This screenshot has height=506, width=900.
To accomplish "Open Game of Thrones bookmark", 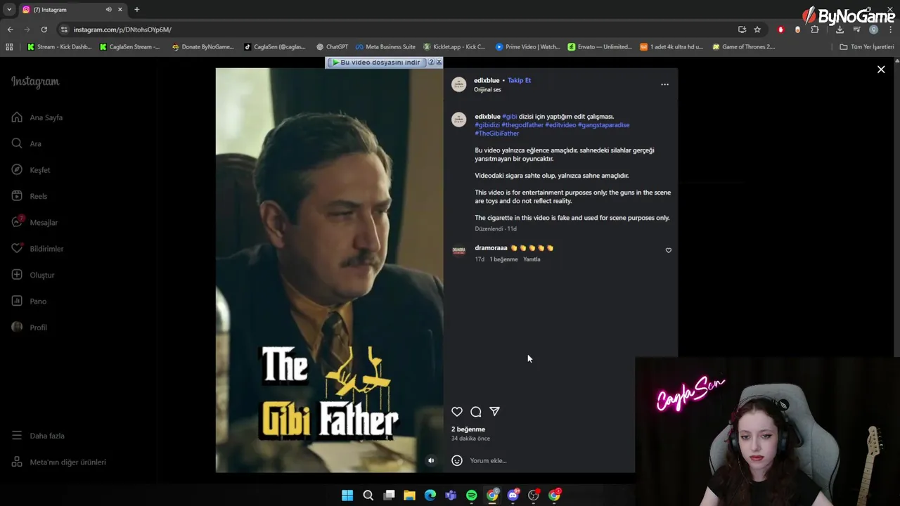I will pyautogui.click(x=743, y=47).
